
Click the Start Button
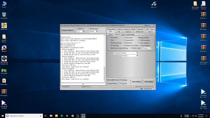click(x=136, y=82)
